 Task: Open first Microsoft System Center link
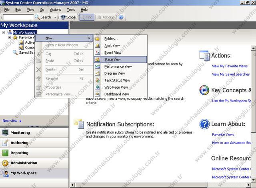pos(232,169)
